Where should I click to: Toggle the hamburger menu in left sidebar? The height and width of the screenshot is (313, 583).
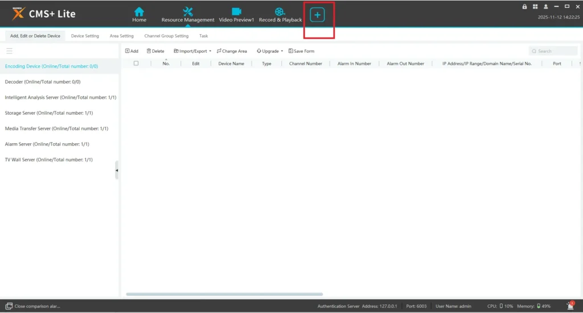[9, 51]
